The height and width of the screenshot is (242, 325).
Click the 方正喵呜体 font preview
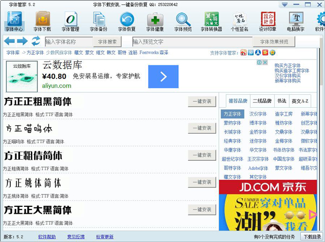pos(29,129)
